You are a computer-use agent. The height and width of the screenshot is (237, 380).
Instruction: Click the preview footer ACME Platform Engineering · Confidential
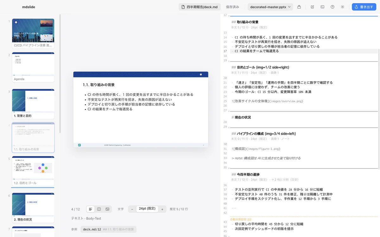[117, 145]
